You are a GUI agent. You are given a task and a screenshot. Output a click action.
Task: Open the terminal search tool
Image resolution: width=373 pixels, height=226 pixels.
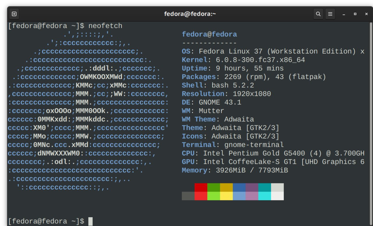[318, 14]
